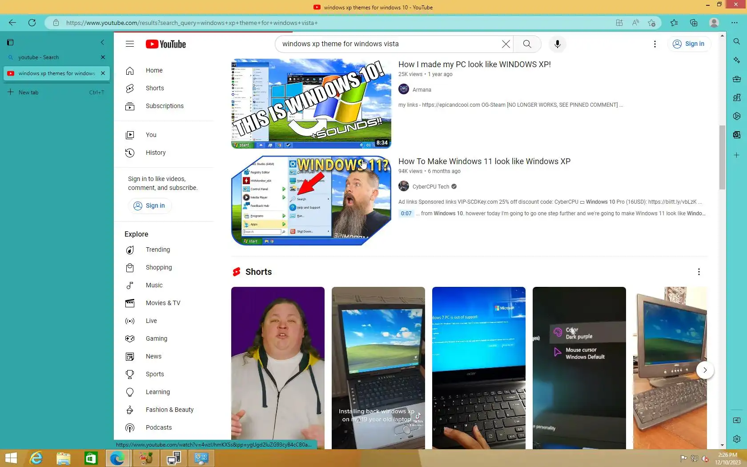
Task: Clear the YouTube search box text
Action: [506, 44]
